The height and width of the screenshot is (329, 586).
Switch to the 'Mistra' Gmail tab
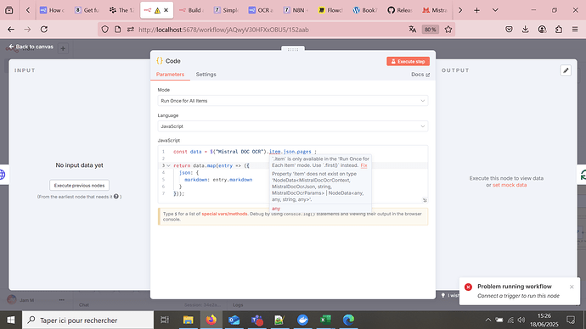pos(434,10)
